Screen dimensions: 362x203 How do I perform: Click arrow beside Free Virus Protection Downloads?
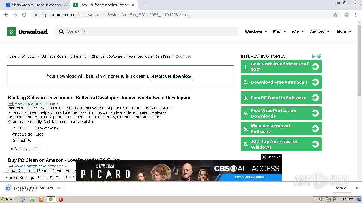[315, 113]
